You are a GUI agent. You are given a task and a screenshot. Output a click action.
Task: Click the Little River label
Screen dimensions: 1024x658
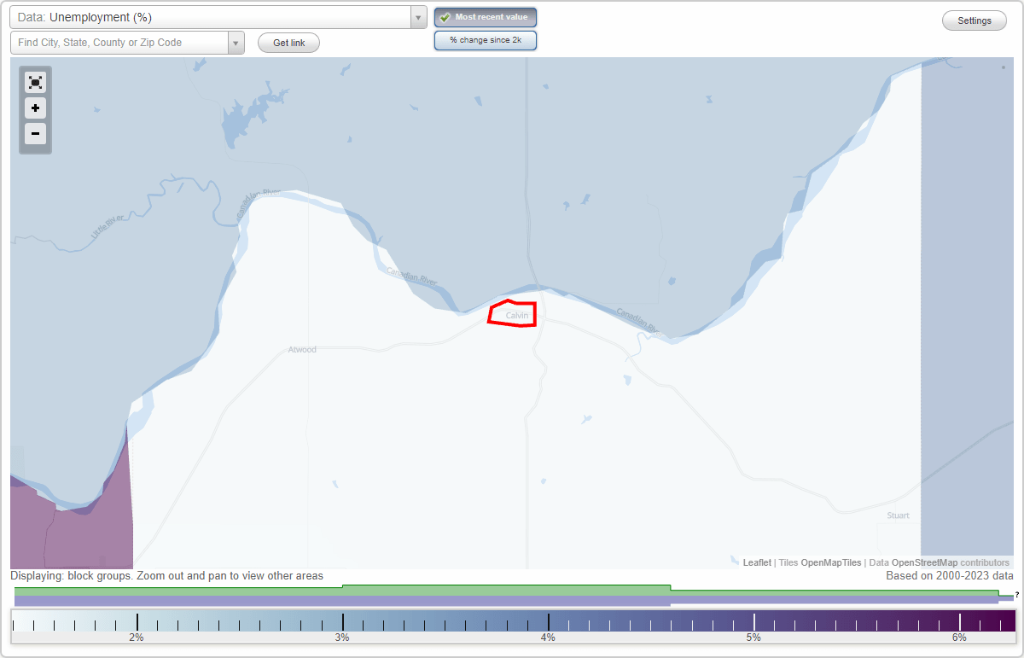(108, 227)
